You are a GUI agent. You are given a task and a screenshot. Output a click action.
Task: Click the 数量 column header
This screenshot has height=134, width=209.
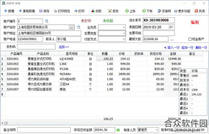click(x=105, y=54)
